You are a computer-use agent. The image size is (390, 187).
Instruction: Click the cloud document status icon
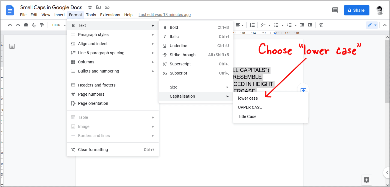tap(107, 7)
